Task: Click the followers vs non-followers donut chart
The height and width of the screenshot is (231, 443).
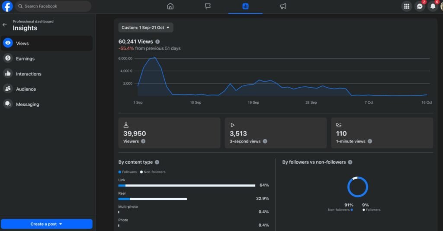Action: [357, 187]
